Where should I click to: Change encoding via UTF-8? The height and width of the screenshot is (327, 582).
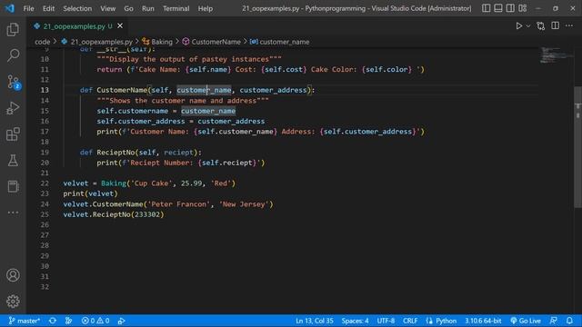(386, 321)
